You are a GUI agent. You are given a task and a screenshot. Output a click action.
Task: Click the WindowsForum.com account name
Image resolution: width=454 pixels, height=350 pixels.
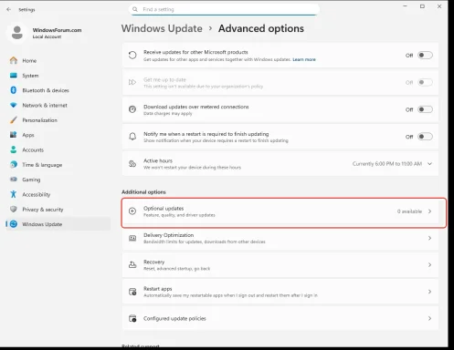57,30
